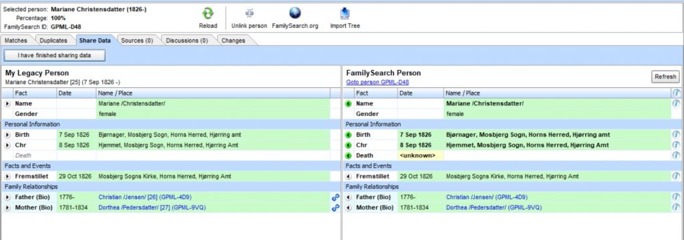Image resolution: width=684 pixels, height=240 pixels.
Task: Click link icon next to Father Christian Jensen
Action: pos(335,197)
